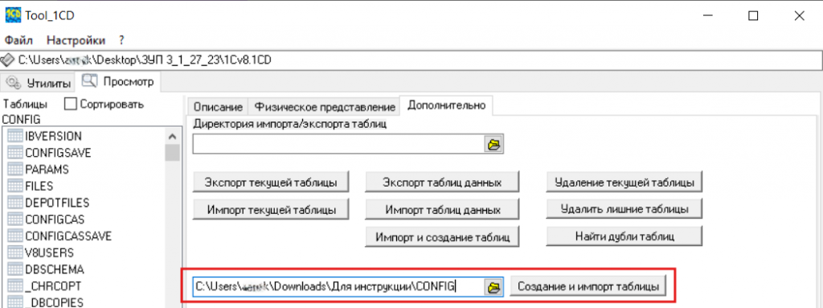
Task: Click the DEPOTFILES table icon
Action: (15, 203)
